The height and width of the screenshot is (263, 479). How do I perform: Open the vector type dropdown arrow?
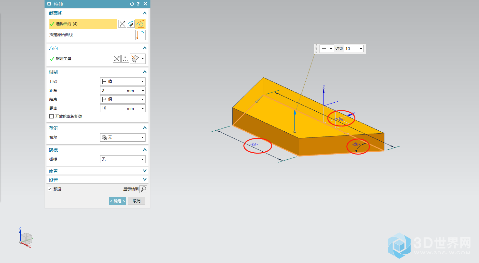143,59
